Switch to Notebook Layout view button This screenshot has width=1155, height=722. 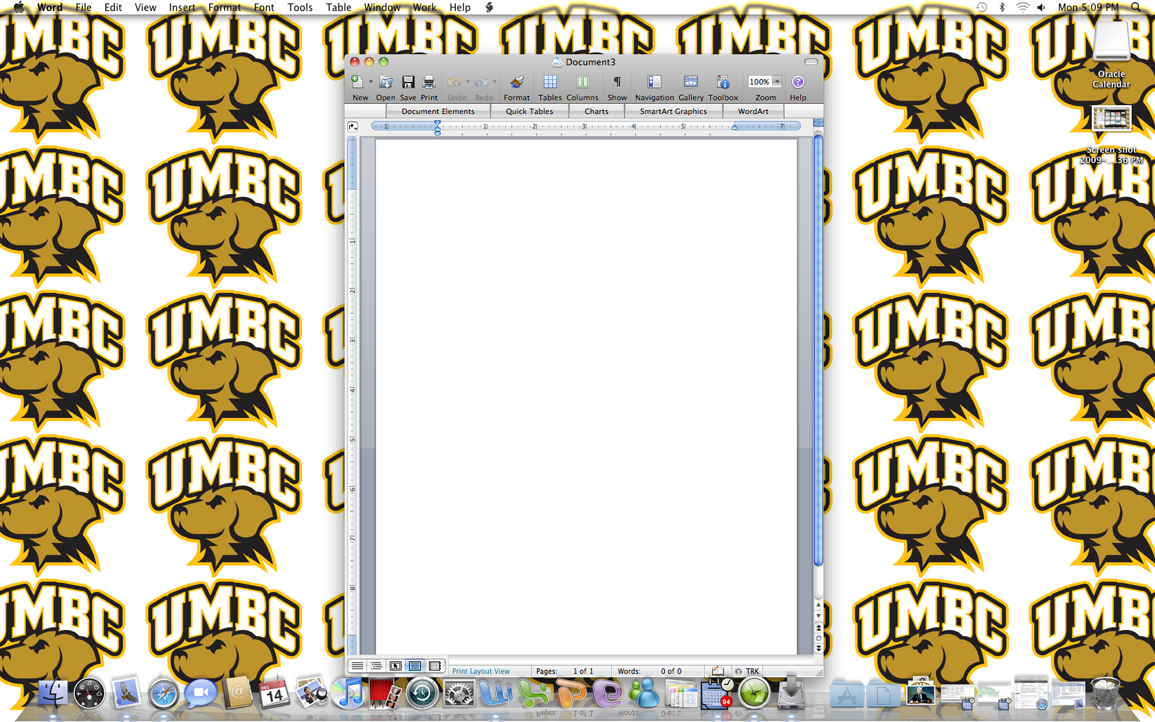coord(434,666)
